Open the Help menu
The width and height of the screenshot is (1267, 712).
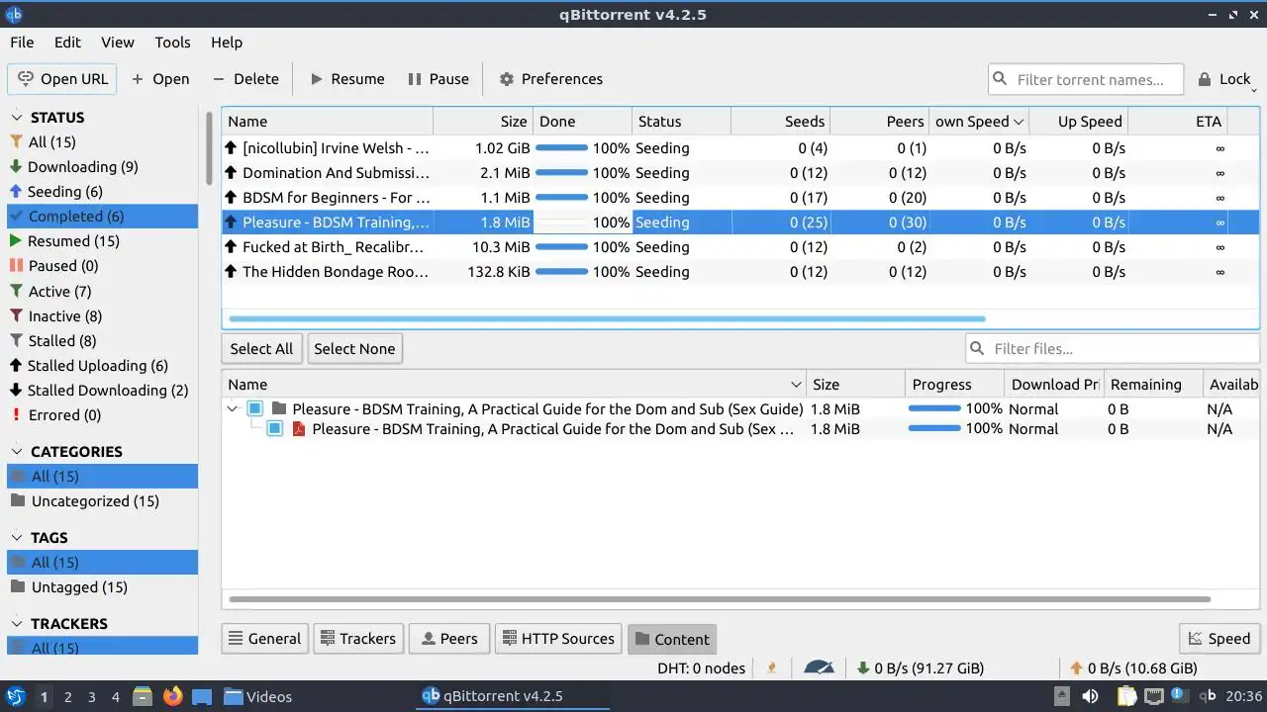click(227, 43)
